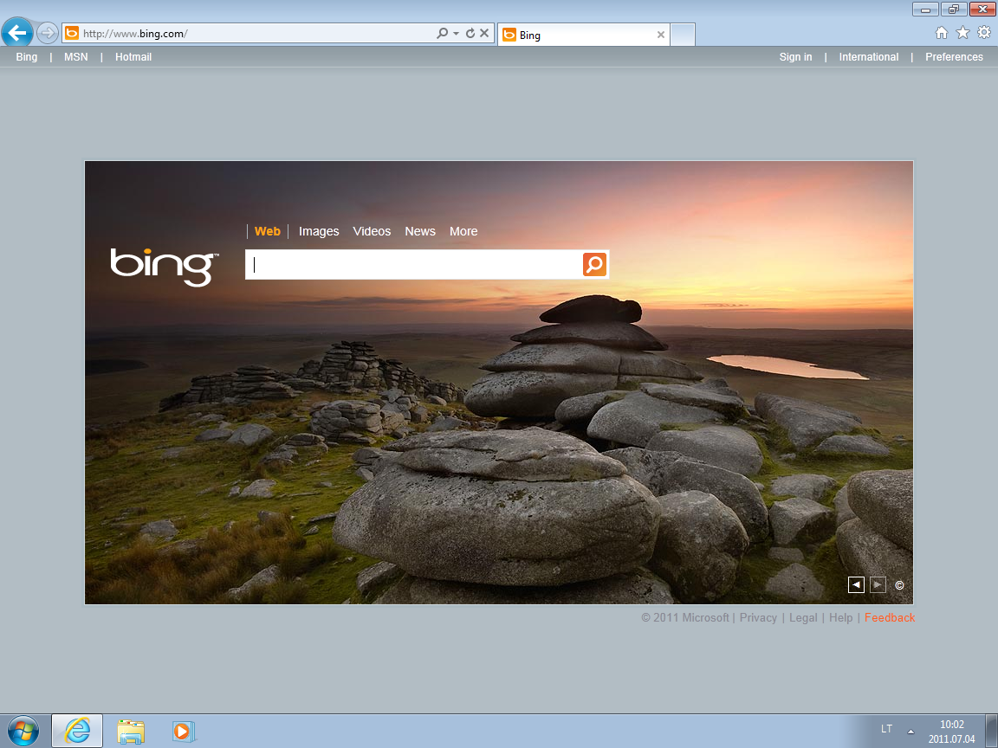
Task: Open the Tools gear icon
Action: (x=983, y=33)
